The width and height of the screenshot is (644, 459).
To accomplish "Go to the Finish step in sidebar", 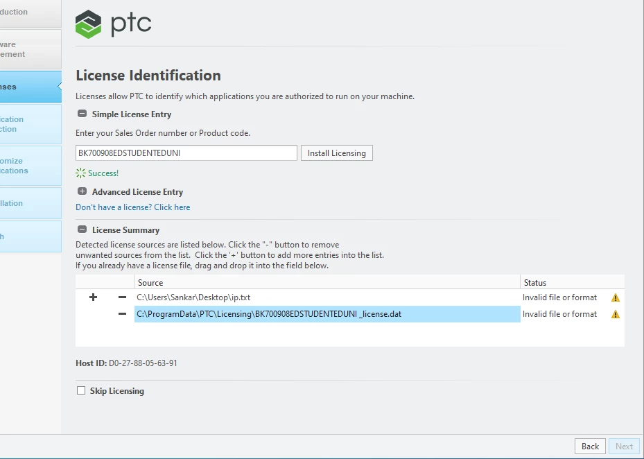I will pyautogui.click(x=31, y=236).
